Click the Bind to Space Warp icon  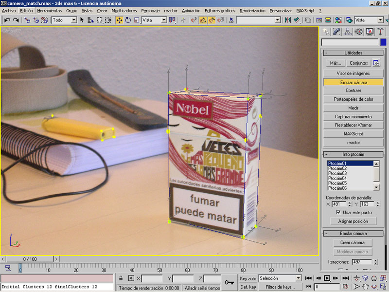(x=44, y=20)
